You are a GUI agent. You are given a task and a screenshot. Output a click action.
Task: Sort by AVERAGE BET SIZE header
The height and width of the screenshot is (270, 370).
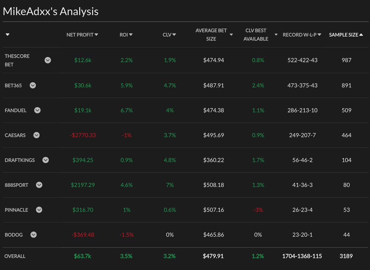214,35
